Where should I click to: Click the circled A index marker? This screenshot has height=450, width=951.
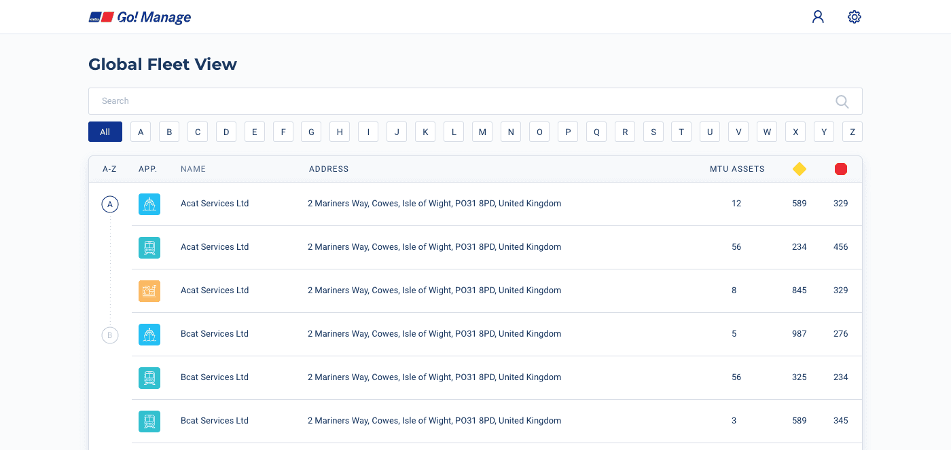110,204
